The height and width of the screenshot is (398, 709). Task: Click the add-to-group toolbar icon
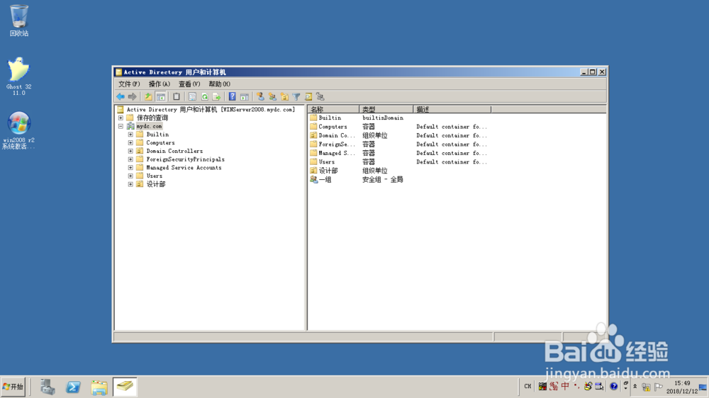(320, 97)
